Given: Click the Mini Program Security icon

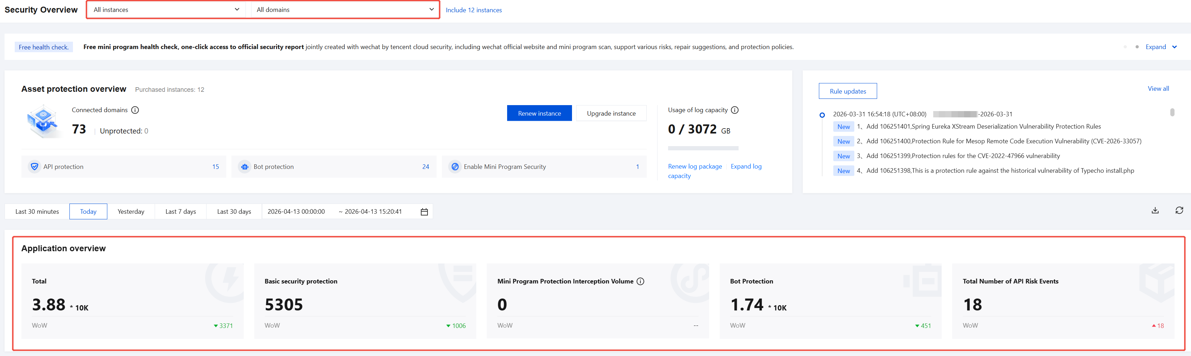Looking at the screenshot, I should [x=455, y=167].
